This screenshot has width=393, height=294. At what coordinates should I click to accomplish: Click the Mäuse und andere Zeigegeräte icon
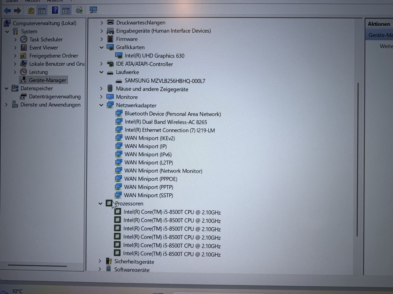[110, 89]
